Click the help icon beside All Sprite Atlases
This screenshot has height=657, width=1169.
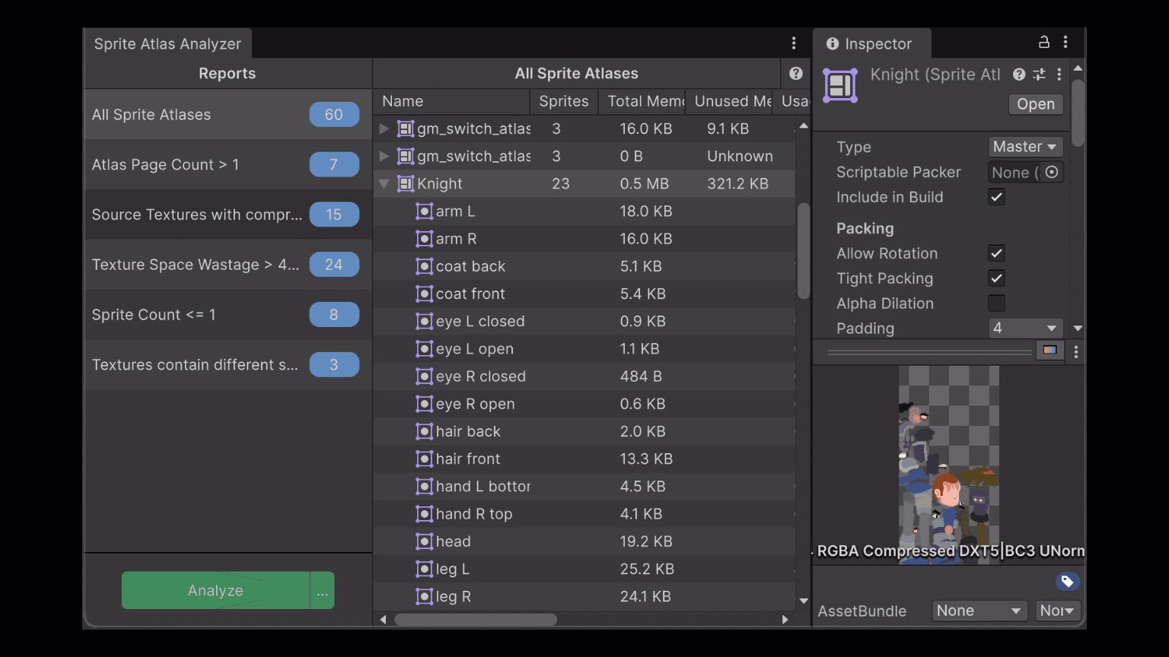click(x=795, y=74)
